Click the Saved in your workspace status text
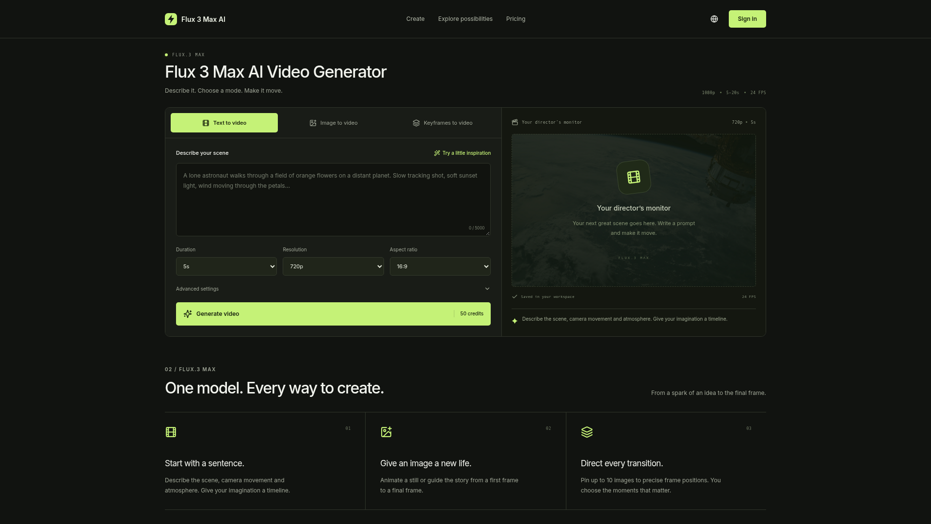This screenshot has width=931, height=524. click(x=547, y=296)
